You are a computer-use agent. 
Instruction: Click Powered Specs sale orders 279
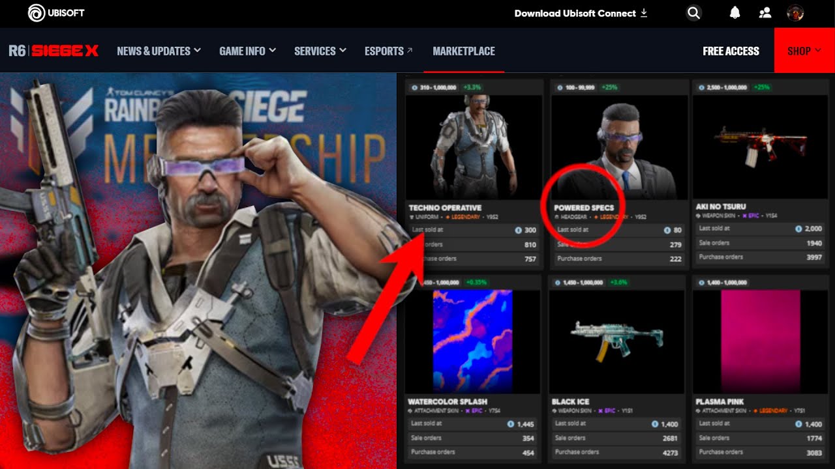pos(676,245)
